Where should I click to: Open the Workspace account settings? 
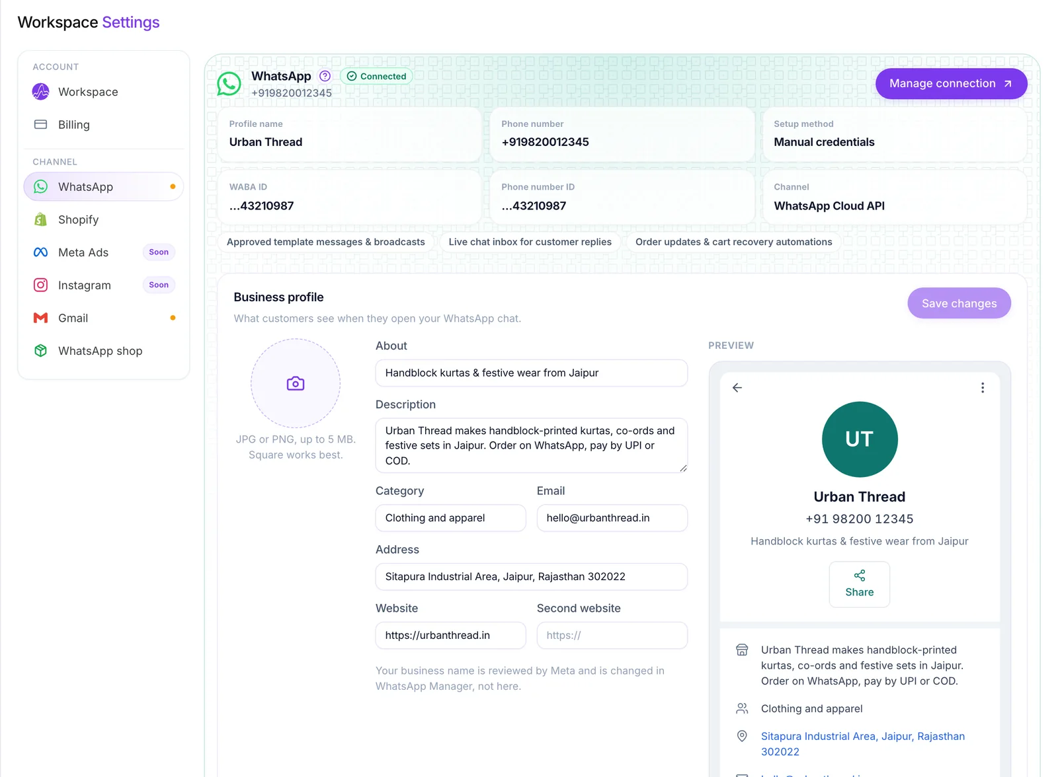(103, 92)
